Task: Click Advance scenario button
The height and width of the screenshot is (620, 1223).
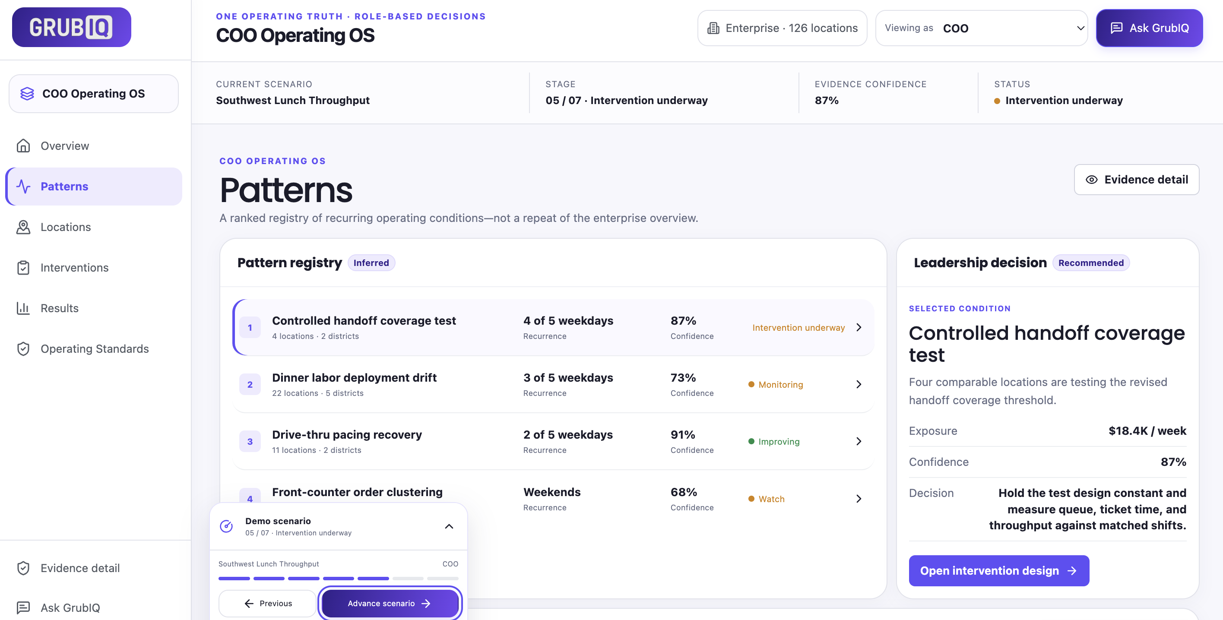Action: [x=390, y=604]
